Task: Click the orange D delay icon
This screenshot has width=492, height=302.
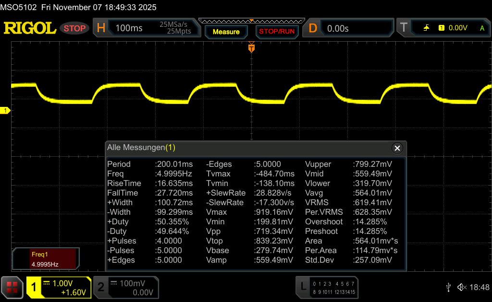Action: coord(313,28)
